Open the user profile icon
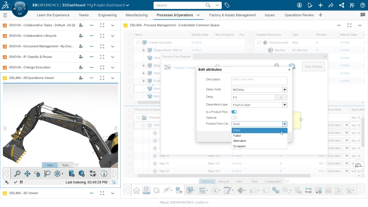Screen dimensions: 368x207 299,5
